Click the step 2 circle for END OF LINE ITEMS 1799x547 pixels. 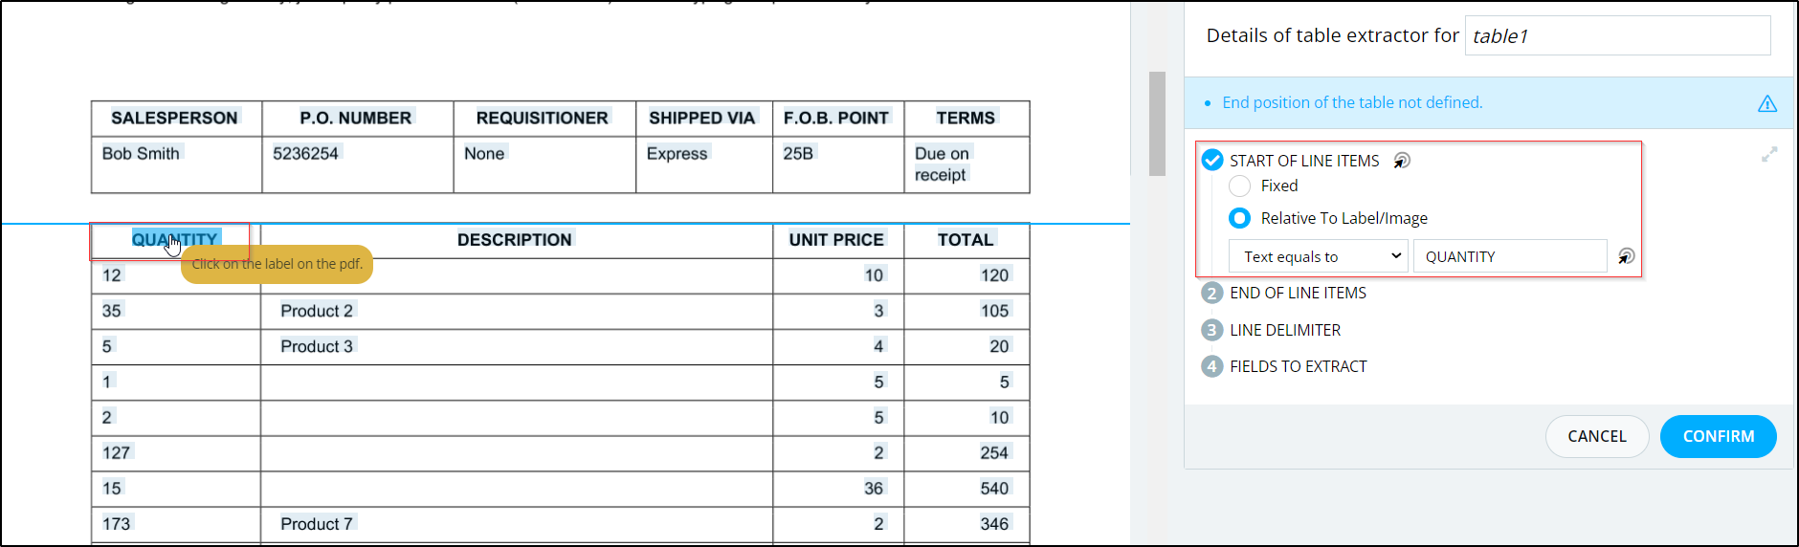(1212, 293)
